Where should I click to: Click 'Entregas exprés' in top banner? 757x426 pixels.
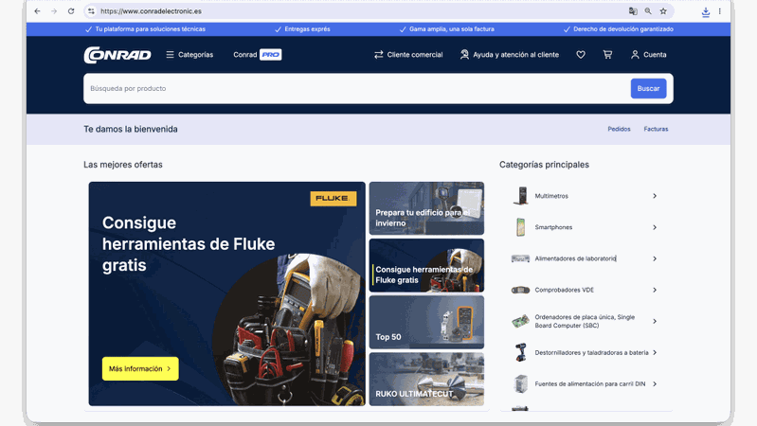[x=308, y=29]
